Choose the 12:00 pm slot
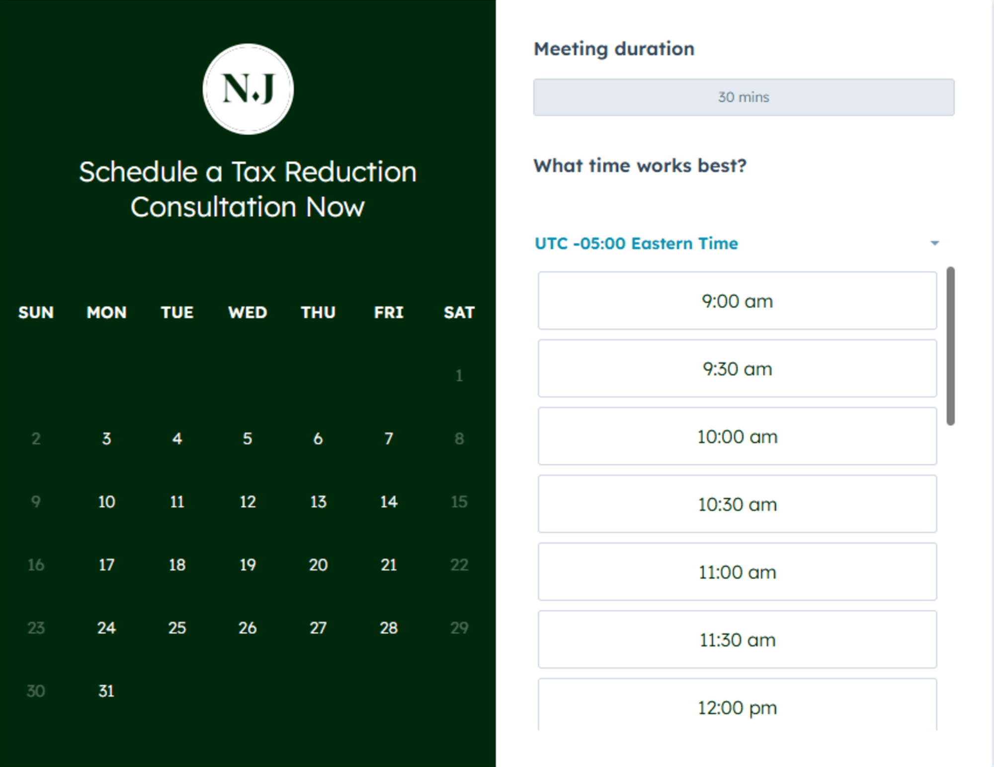The image size is (994, 767). (737, 705)
